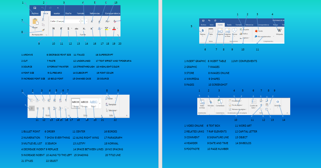
Task: Open the Revisar tab
Action: click(276, 25)
